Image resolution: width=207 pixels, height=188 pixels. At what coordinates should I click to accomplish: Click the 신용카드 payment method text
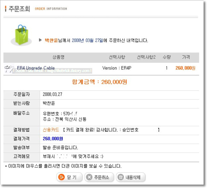[x=51, y=130]
